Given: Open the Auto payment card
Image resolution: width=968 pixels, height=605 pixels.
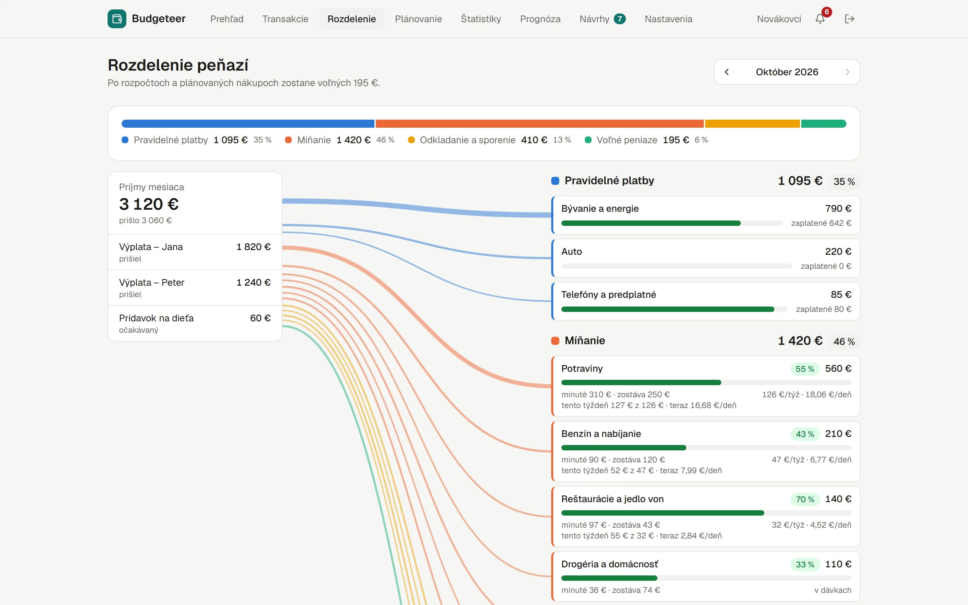Looking at the screenshot, I should [705, 258].
